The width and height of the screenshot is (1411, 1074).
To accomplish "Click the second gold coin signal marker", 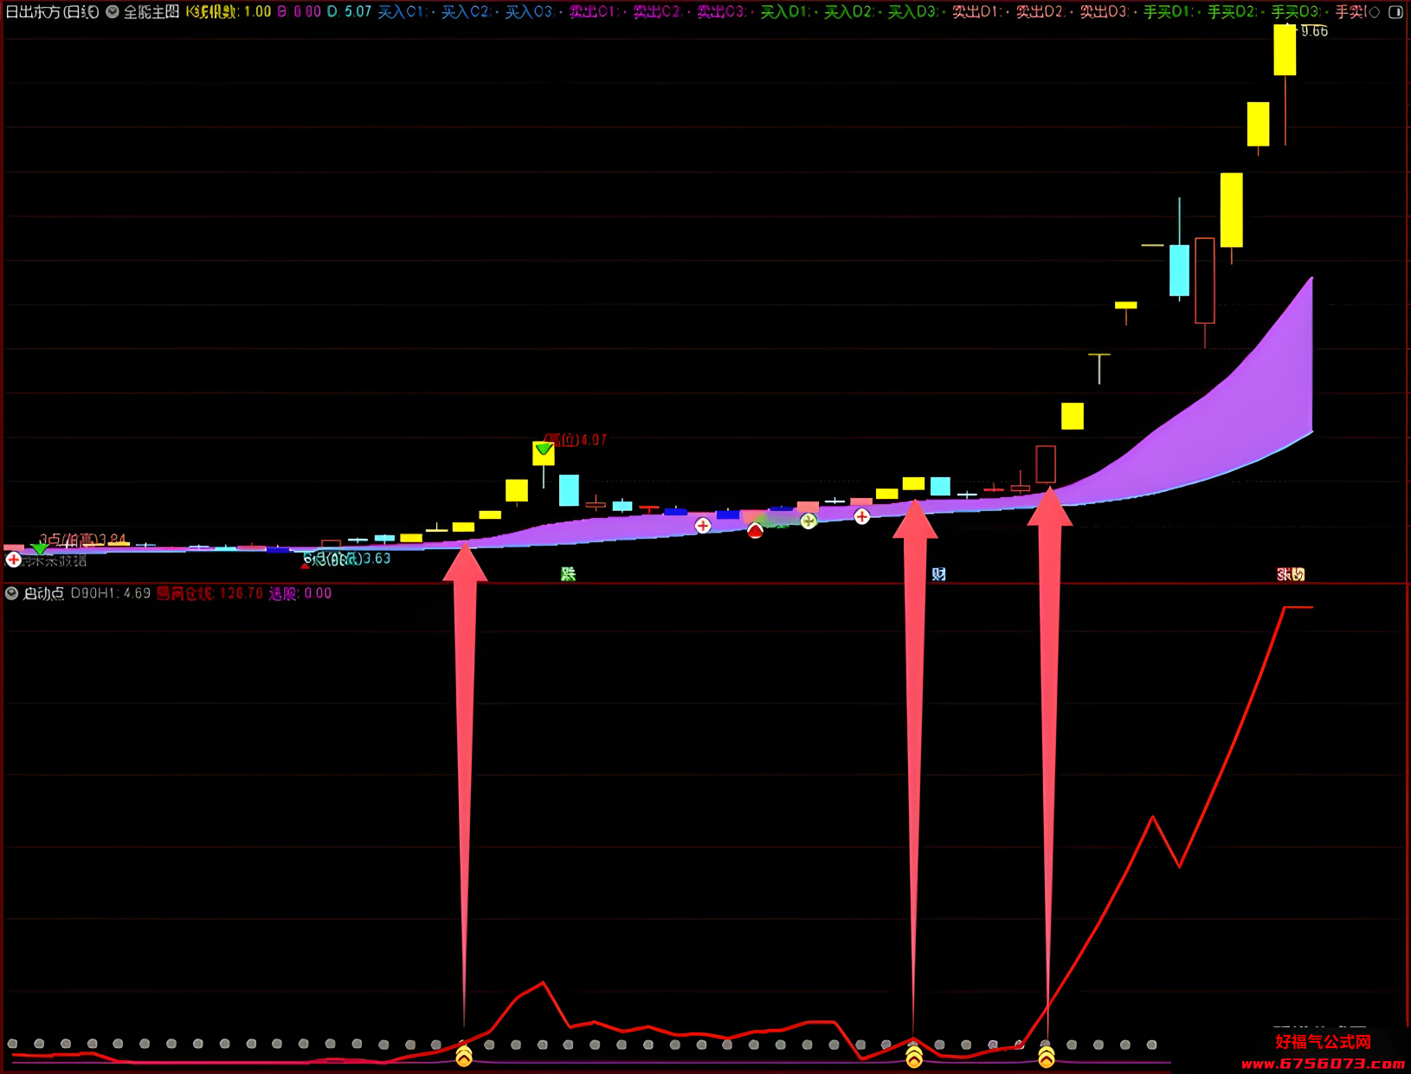I will (x=914, y=1056).
